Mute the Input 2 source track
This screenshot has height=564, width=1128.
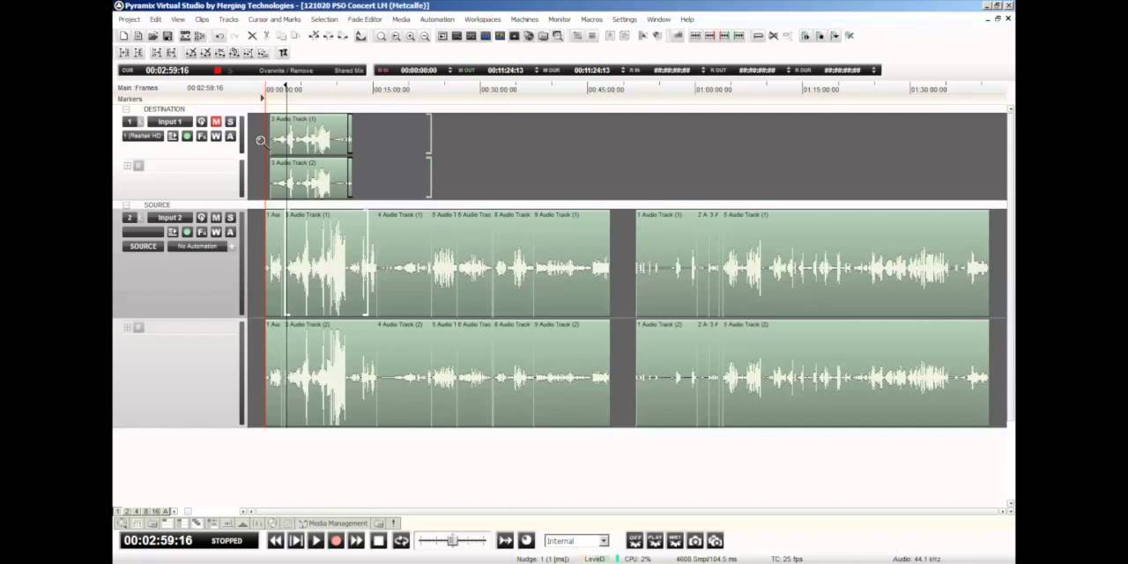(x=216, y=218)
